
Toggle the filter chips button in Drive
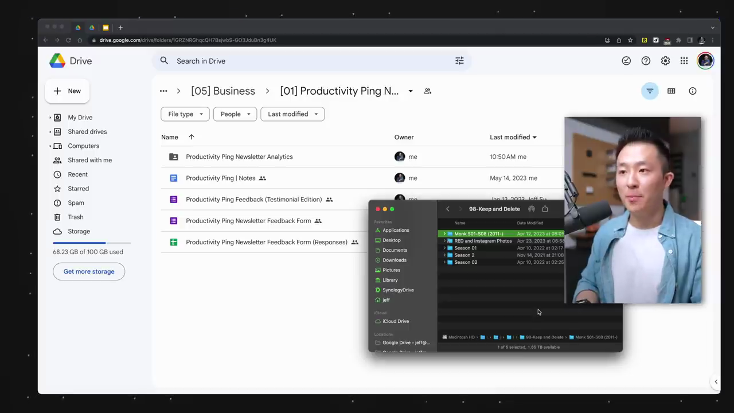point(650,91)
